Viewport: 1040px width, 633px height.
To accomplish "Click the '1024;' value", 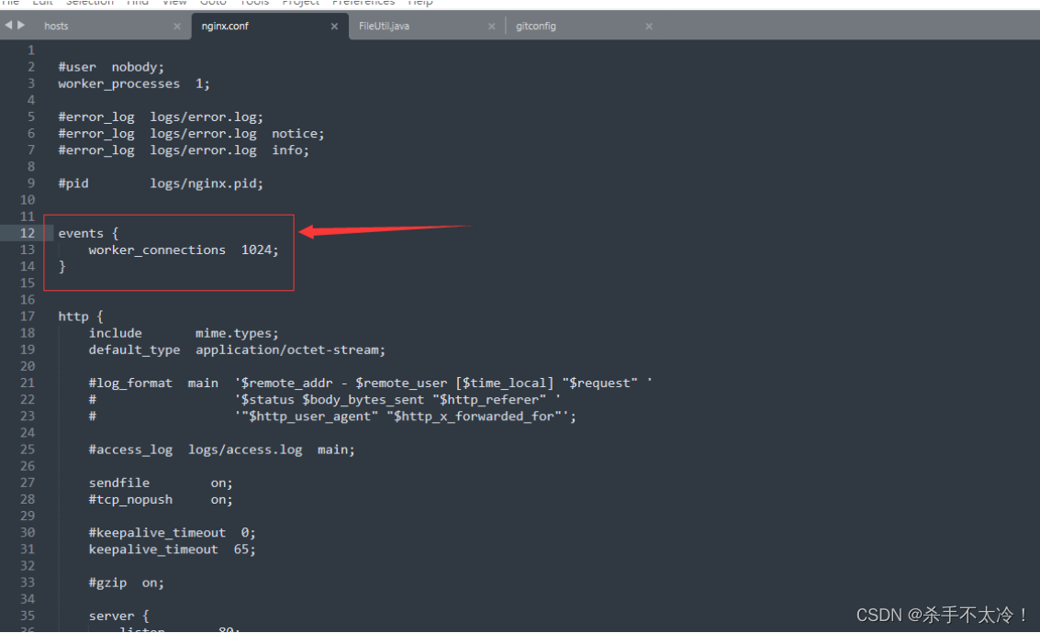I will point(260,250).
